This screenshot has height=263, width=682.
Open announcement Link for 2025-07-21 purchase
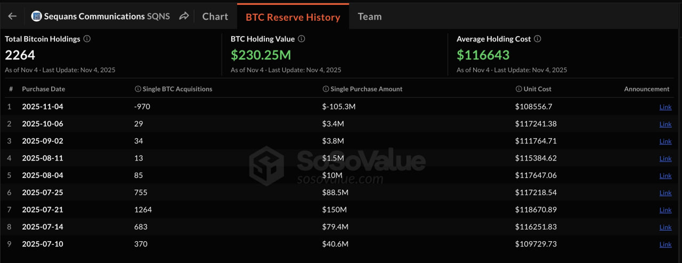pyautogui.click(x=665, y=210)
